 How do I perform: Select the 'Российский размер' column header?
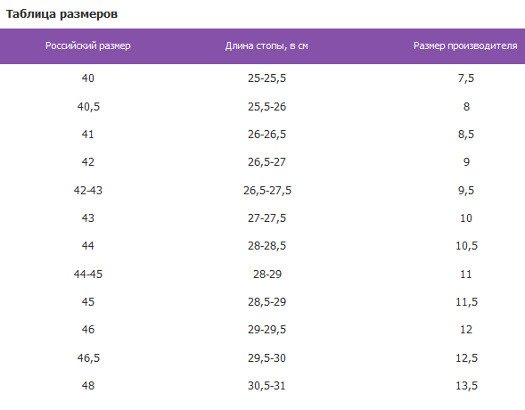pos(88,45)
